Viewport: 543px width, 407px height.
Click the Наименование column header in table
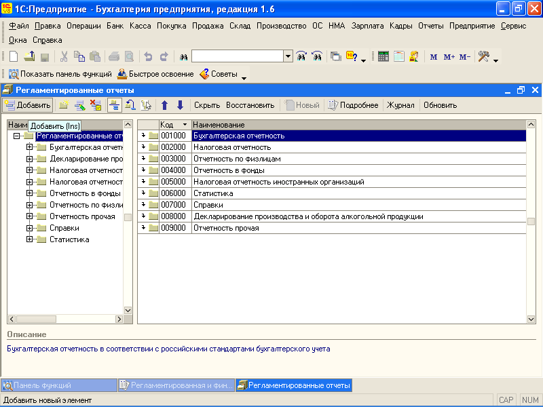359,125
